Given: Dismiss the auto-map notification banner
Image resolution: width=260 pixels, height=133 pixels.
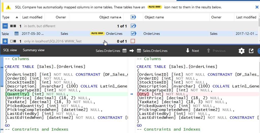Looking at the screenshot, I should [x=257, y=7].
